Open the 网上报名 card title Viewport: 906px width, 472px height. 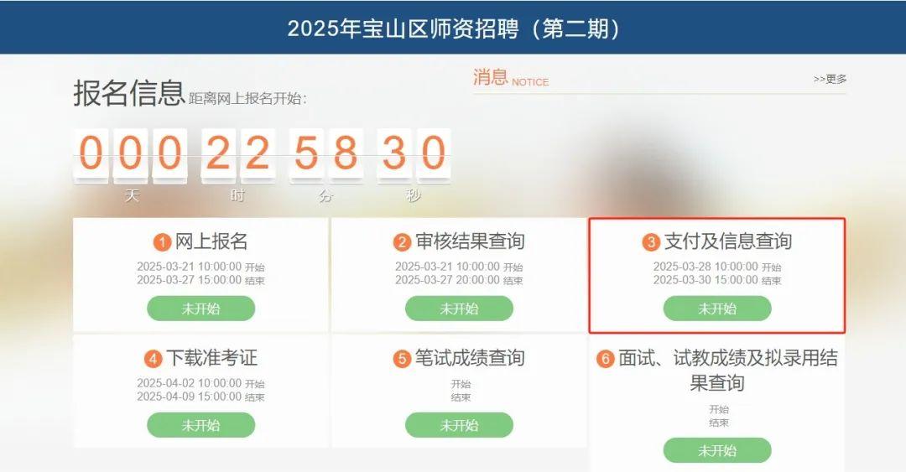[x=211, y=241]
